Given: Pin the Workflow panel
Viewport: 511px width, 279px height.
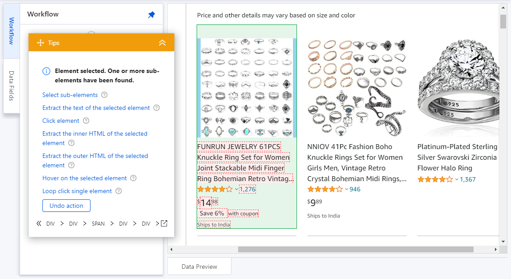Looking at the screenshot, I should click(152, 15).
